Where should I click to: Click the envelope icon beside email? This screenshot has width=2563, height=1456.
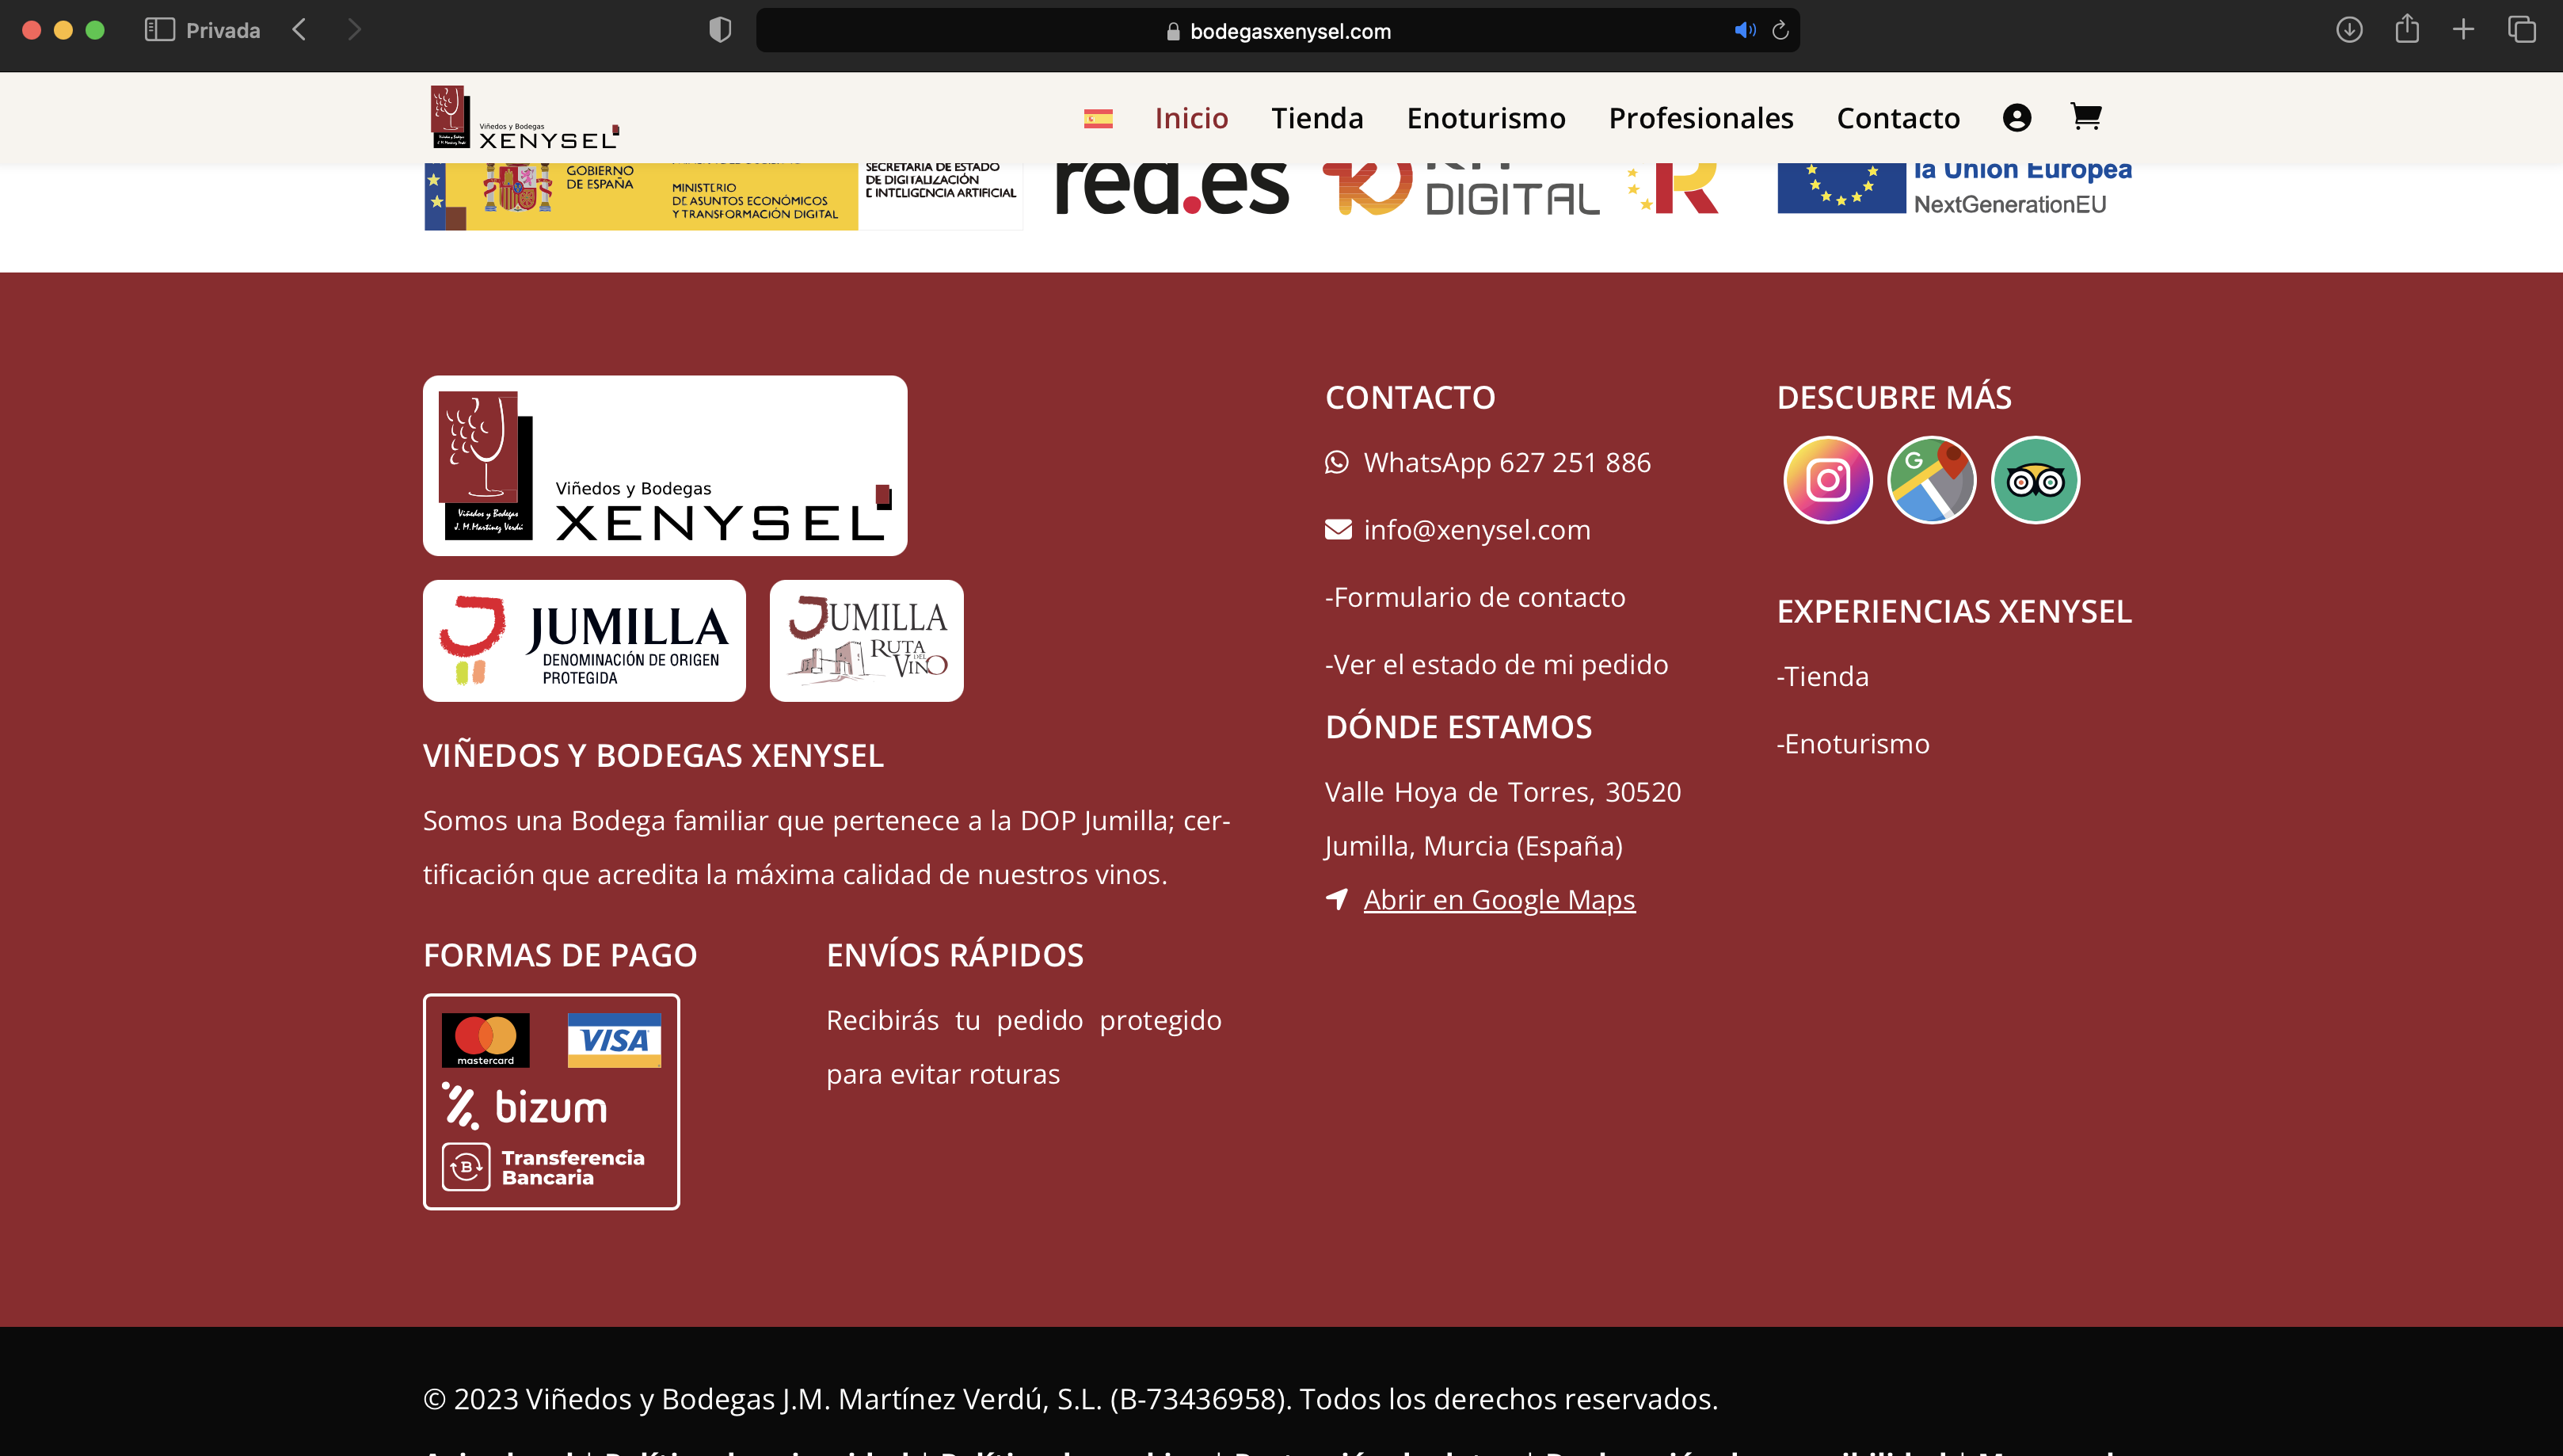tap(1339, 529)
